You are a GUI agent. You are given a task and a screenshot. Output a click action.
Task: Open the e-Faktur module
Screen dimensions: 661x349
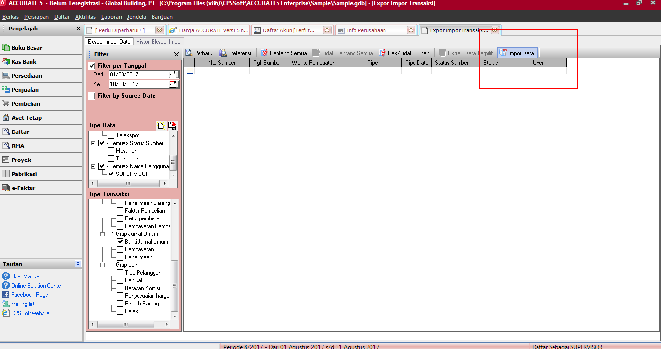[23, 188]
